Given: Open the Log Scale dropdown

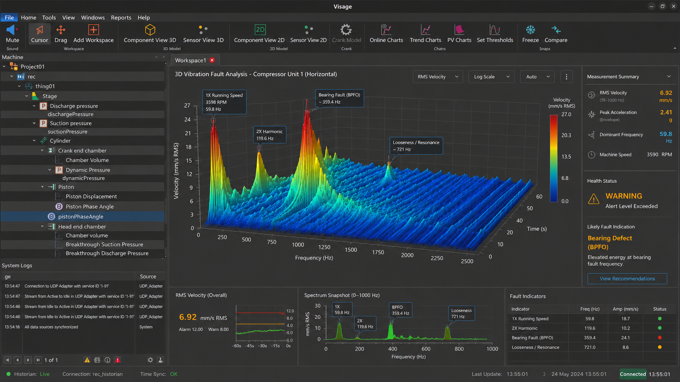Looking at the screenshot, I should point(491,77).
